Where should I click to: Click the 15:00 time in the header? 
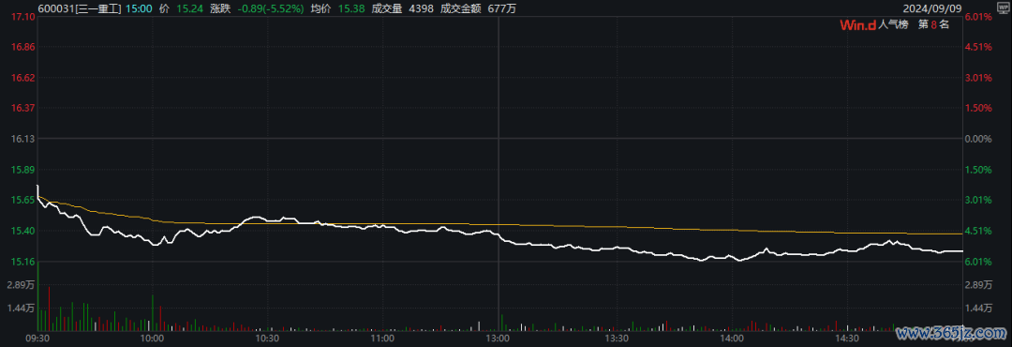click(139, 8)
